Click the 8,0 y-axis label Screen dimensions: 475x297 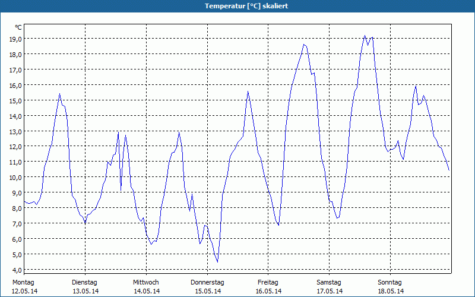tap(17, 208)
